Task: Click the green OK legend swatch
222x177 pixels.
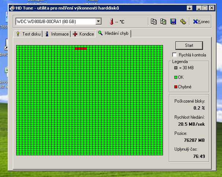Action: point(176,77)
